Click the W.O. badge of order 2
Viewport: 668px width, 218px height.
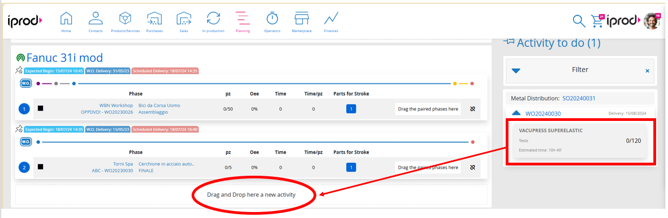pos(26,142)
